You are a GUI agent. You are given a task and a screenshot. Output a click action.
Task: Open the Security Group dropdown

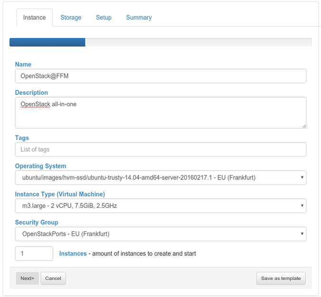(x=161, y=234)
